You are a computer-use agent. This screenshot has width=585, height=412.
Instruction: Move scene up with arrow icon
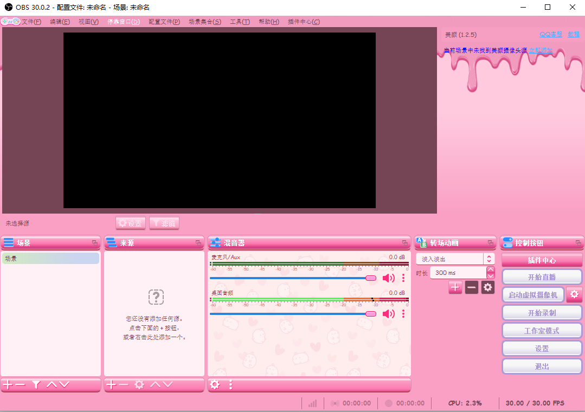point(52,384)
